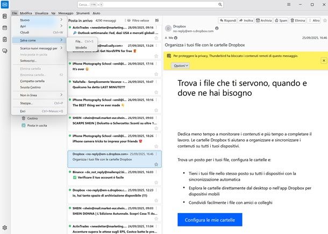Open the Dropbox 'hai tanto spazio di archiviazione' message
The image size is (328, 234).
(115, 195)
